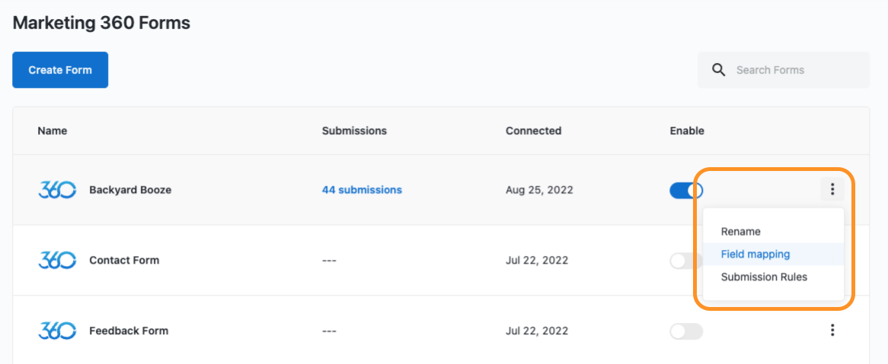Close the Backyard Booze three-dot menu
Viewport: 888px width, 364px height.
(x=832, y=189)
